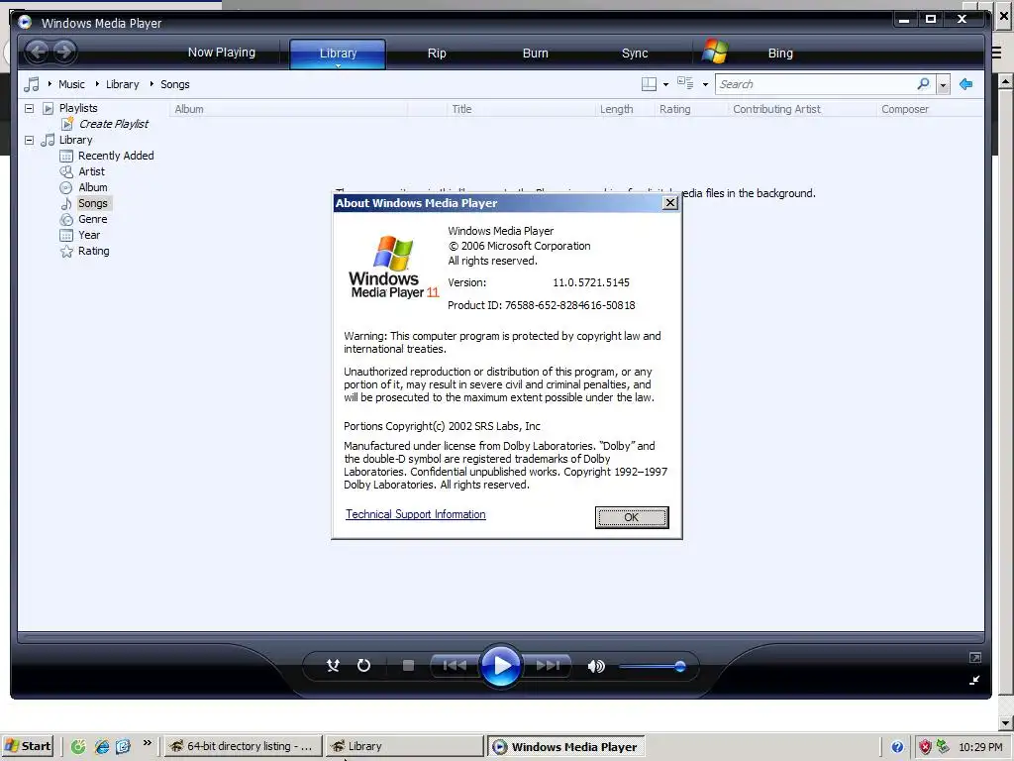Turn repeat on
This screenshot has width=1014, height=761.
tap(364, 665)
